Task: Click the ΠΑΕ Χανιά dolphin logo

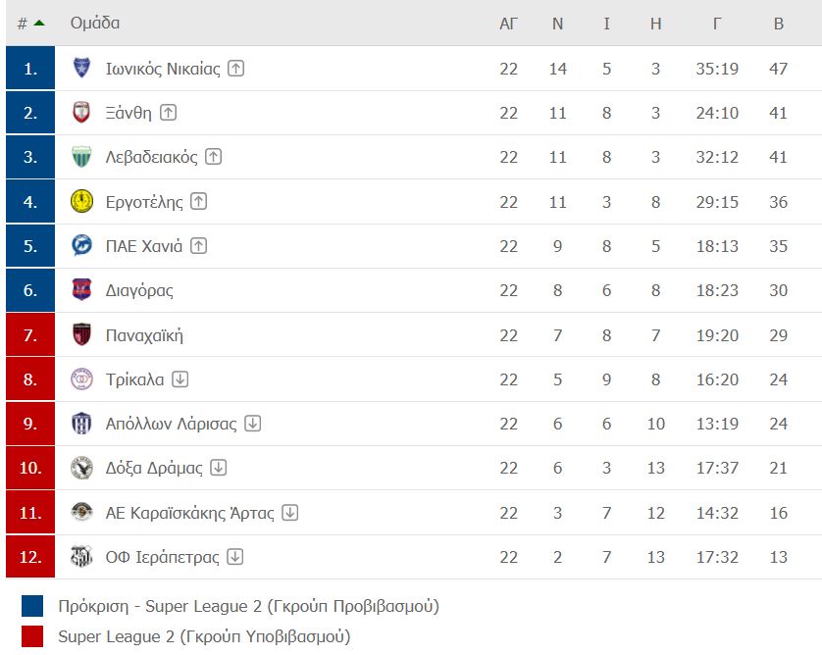Action: [81, 246]
